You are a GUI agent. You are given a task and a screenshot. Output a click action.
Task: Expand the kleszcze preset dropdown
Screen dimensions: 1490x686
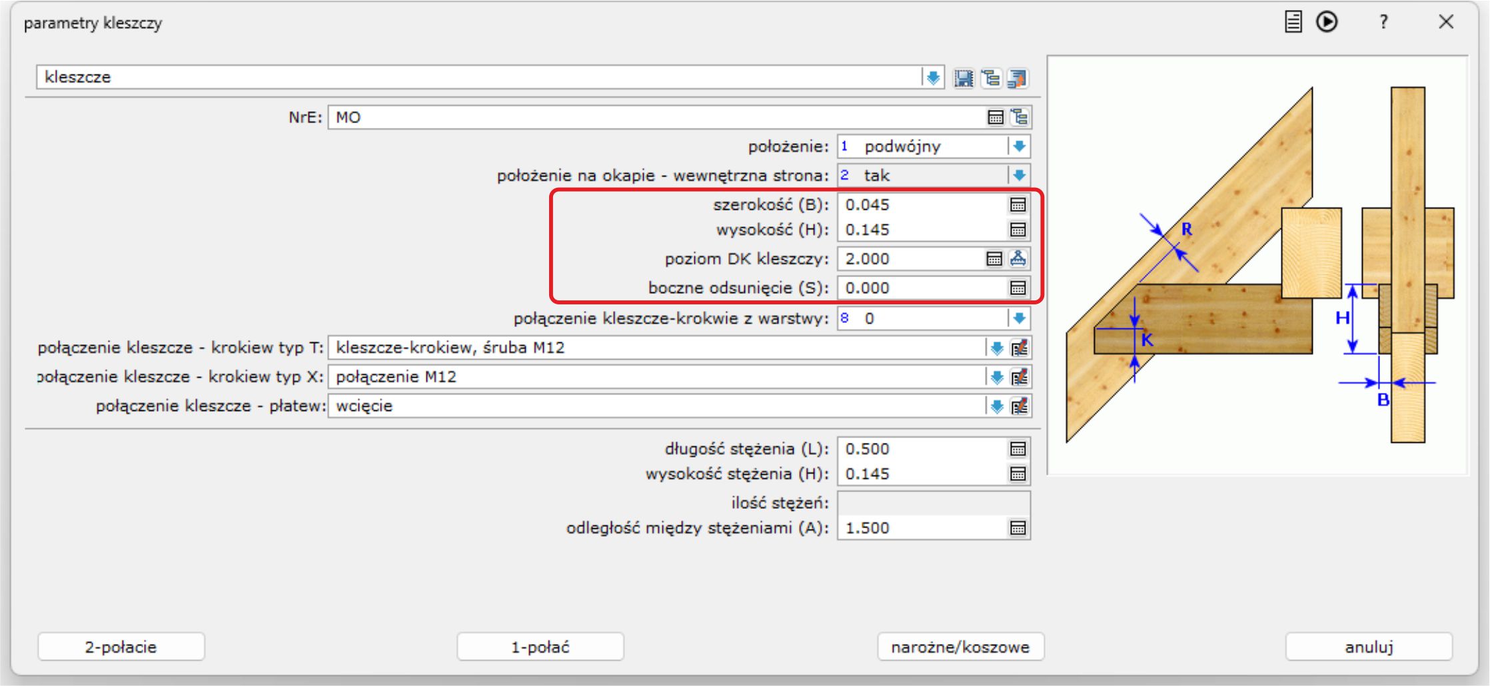coord(934,77)
